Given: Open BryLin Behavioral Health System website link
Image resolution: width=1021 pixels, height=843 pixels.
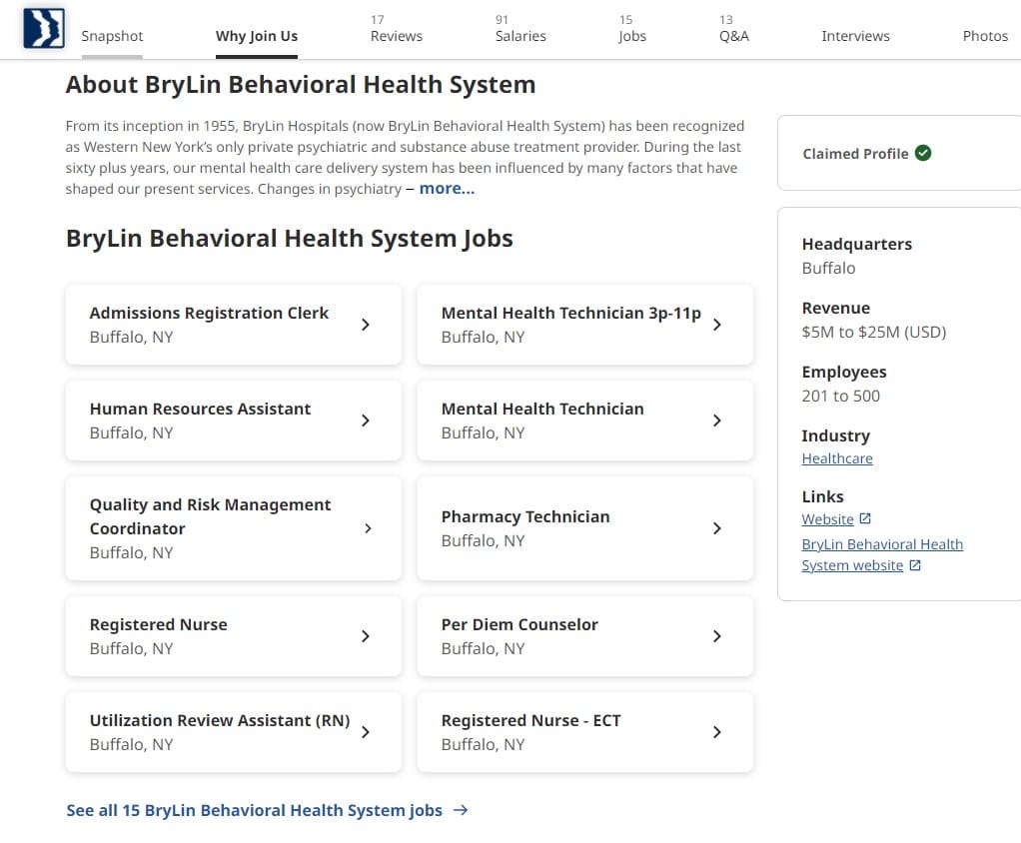Looking at the screenshot, I should click(x=882, y=554).
